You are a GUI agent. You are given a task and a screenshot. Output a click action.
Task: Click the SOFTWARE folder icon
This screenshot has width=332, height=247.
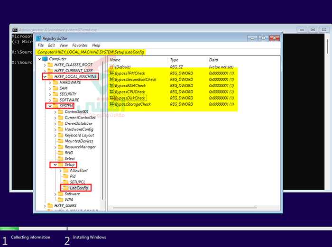click(55, 100)
